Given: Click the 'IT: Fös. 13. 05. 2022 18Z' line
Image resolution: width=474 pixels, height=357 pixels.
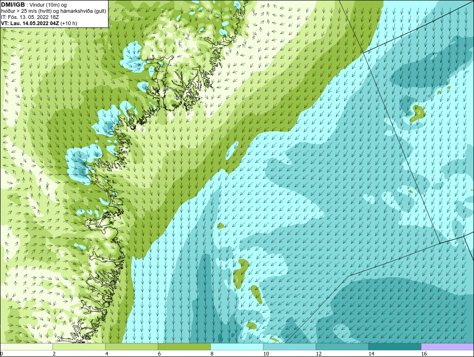Looking at the screenshot, I should click(x=30, y=17).
